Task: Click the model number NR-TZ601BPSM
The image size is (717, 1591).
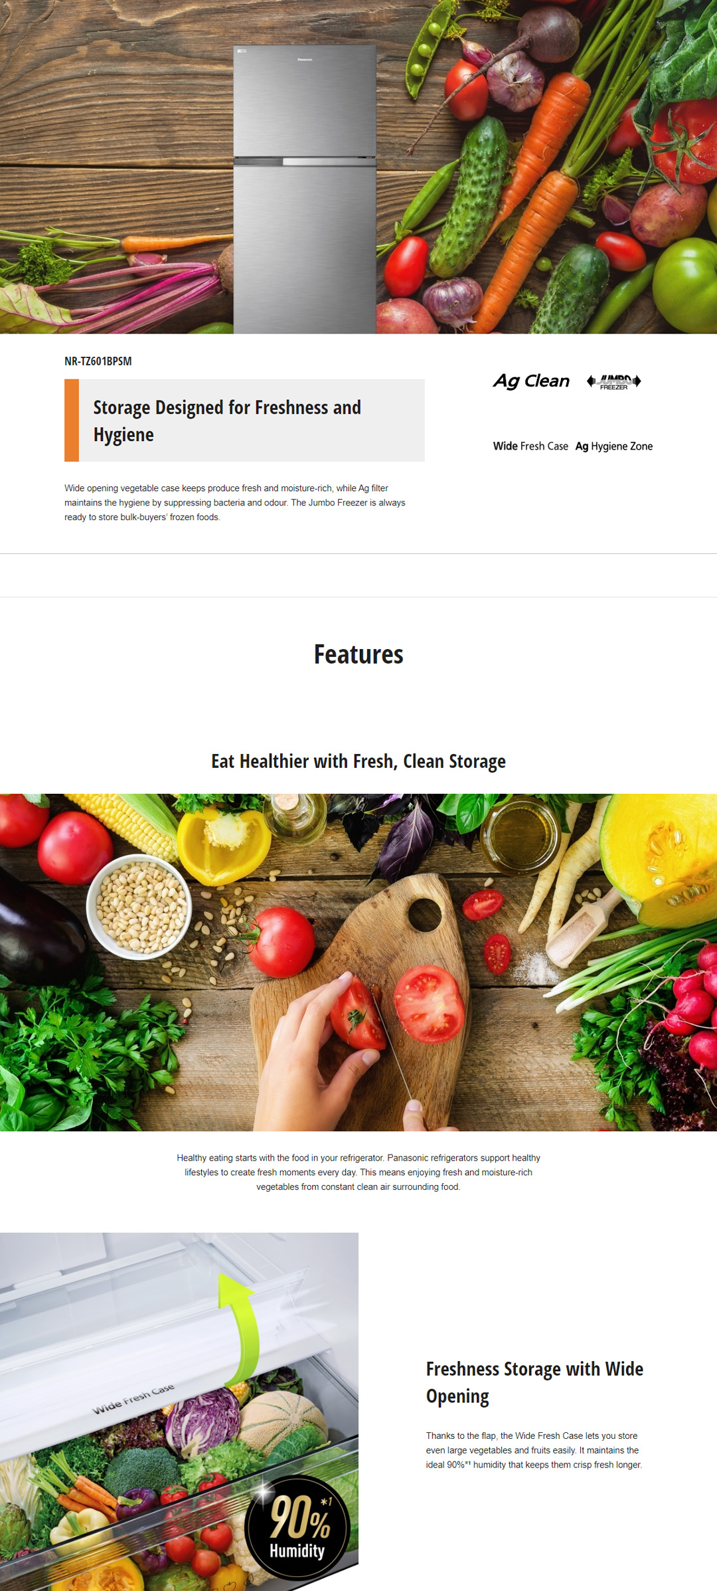Action: click(x=98, y=361)
